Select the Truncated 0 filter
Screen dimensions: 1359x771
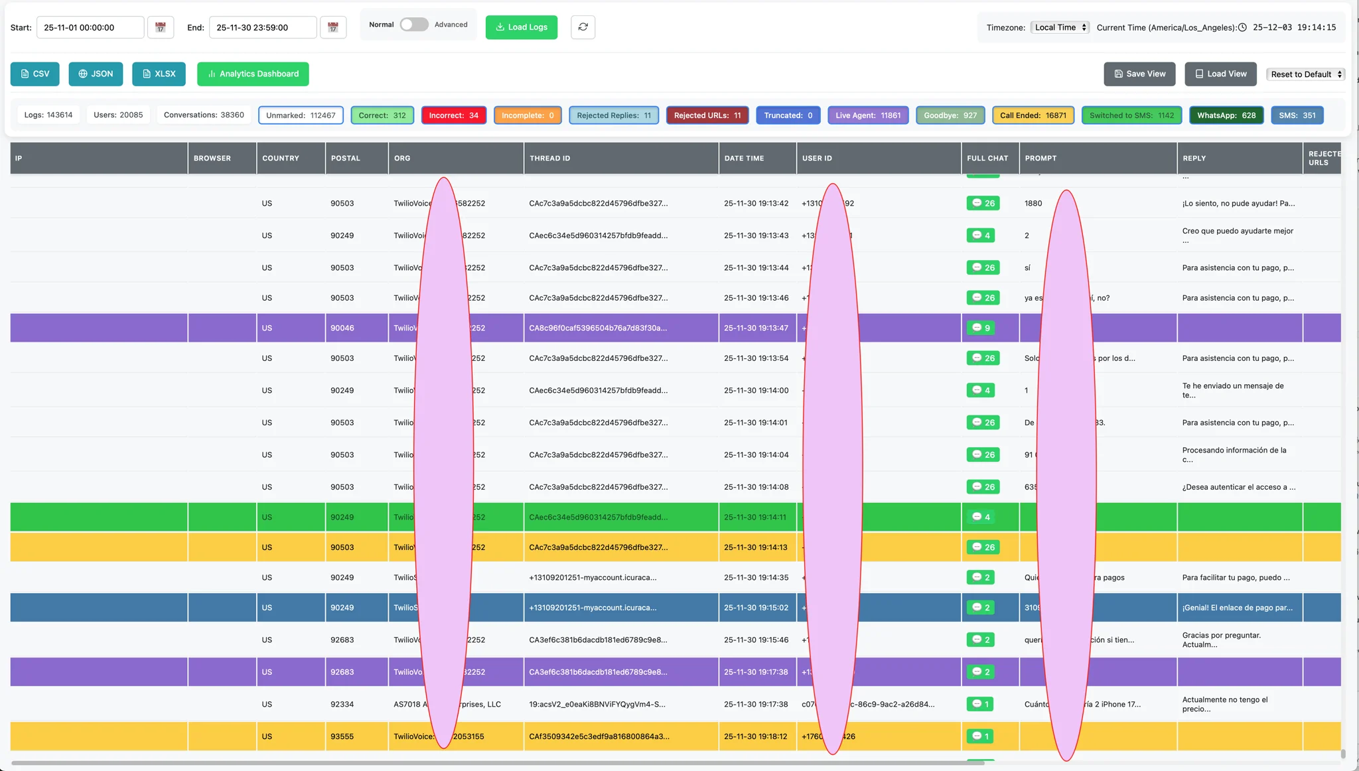coord(788,115)
